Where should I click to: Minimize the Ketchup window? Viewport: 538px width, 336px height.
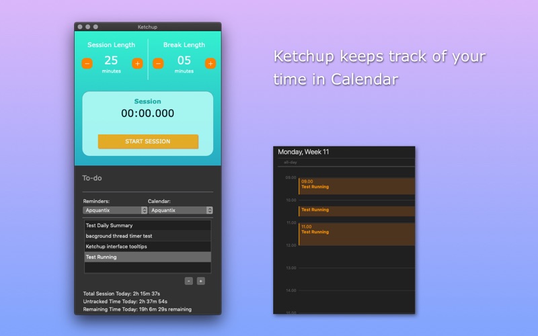click(x=88, y=27)
